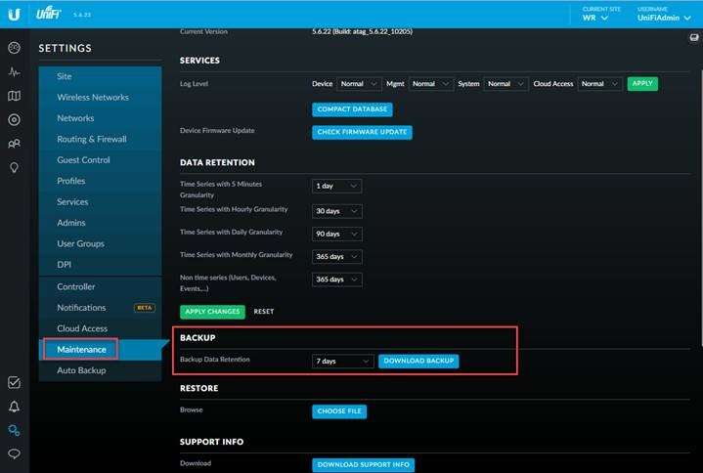
Task: Select Wireless Networks in settings menu
Action: click(x=93, y=98)
